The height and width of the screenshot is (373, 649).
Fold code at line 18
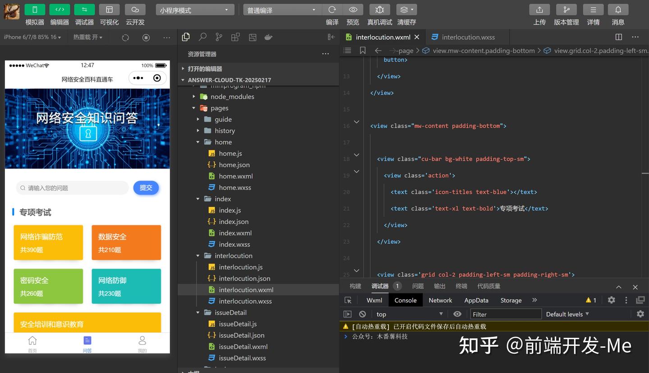[356, 155]
